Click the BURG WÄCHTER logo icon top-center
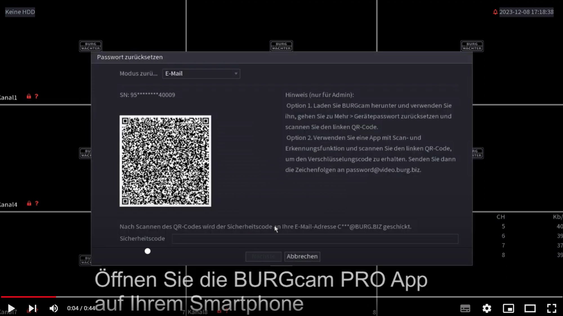This screenshot has height=316, width=563. point(281,46)
